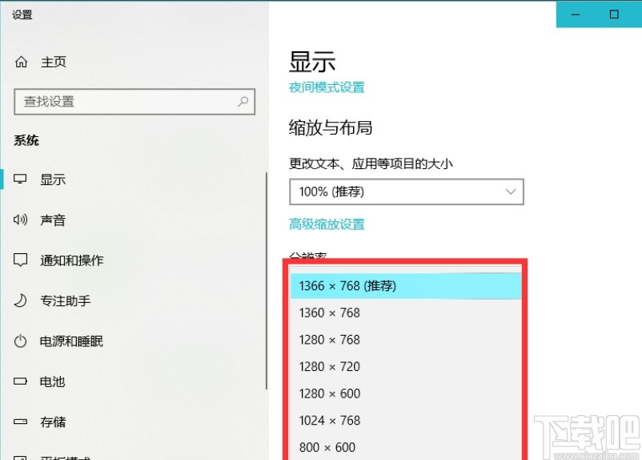Choose 1280 × 768 resolution option
The height and width of the screenshot is (460, 642).
click(x=406, y=340)
